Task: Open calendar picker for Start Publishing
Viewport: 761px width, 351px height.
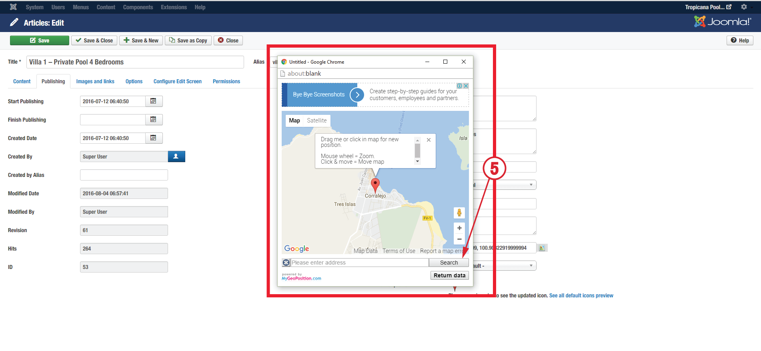Action: tap(154, 101)
